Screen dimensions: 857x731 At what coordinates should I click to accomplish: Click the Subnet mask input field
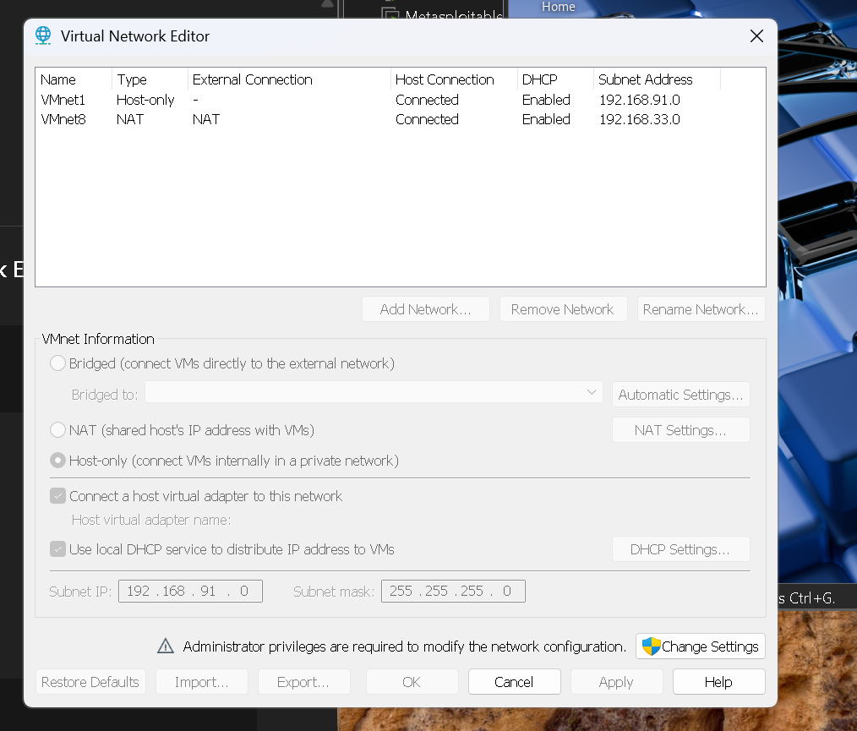pyautogui.click(x=453, y=591)
